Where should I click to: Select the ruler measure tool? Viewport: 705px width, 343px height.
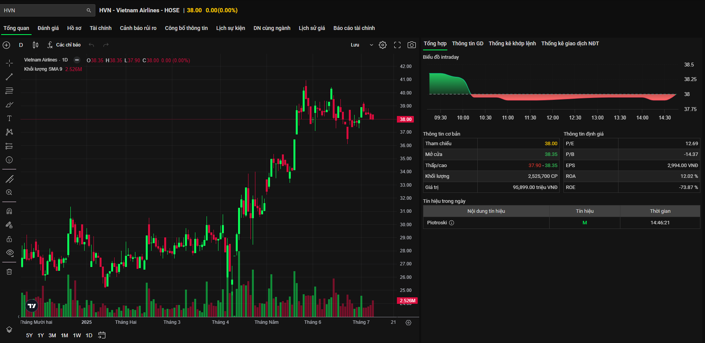click(x=9, y=179)
